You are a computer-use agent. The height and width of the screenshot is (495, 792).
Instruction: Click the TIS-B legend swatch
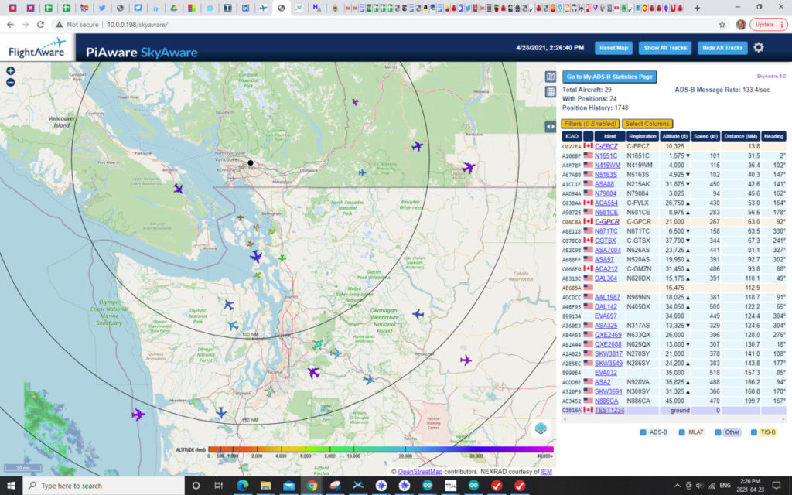(753, 432)
